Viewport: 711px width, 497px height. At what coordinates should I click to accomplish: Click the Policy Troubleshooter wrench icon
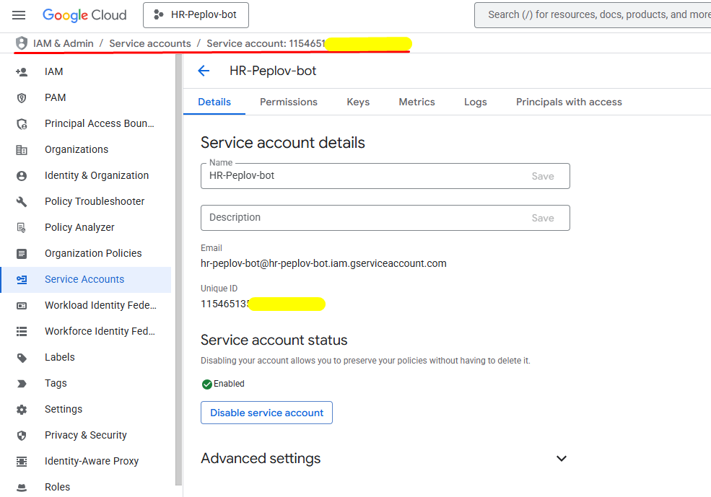click(22, 201)
